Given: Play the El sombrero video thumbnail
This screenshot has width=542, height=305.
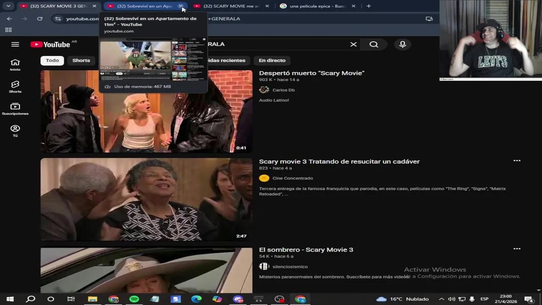Looking at the screenshot, I should pyautogui.click(x=147, y=270).
